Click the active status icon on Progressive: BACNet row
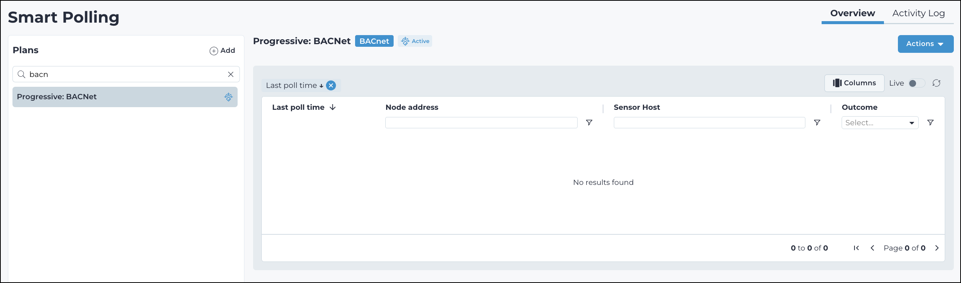961x283 pixels. (x=229, y=97)
